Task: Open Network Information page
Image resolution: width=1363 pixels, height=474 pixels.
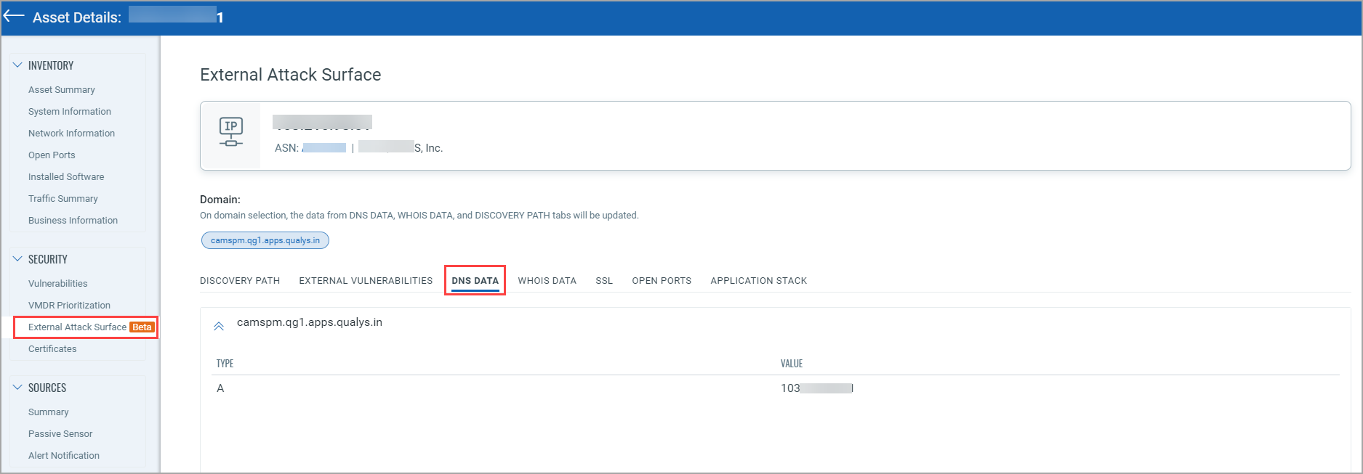Action: (x=71, y=134)
